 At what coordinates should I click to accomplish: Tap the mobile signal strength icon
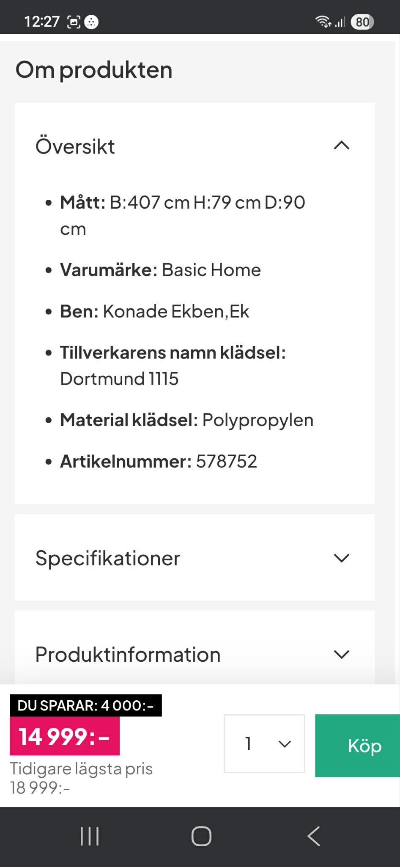click(340, 22)
